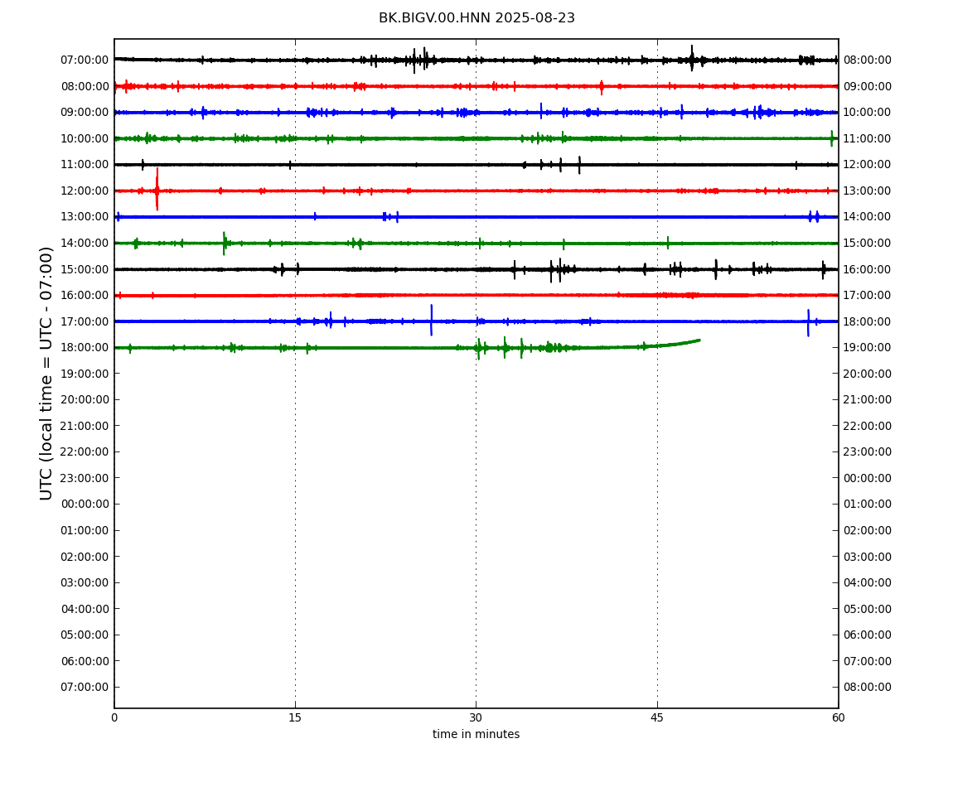This screenshot has width=953, height=787.
Task: Click the right axis label 13:00:00
Action: coord(868,191)
